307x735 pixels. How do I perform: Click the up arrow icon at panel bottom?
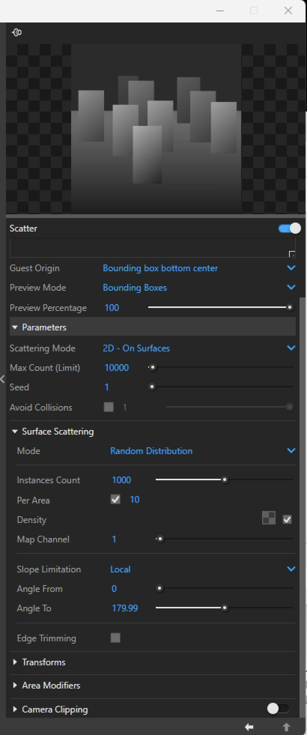click(286, 727)
